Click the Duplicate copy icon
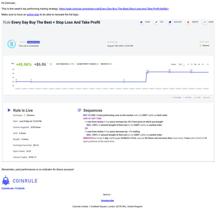 tap(170, 22)
